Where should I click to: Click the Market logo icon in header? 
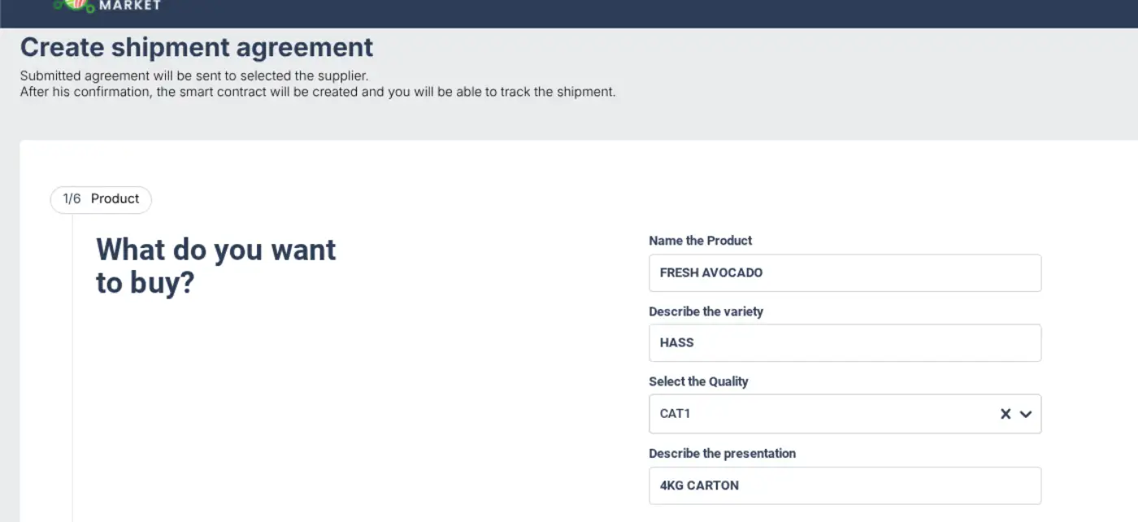[74, 5]
